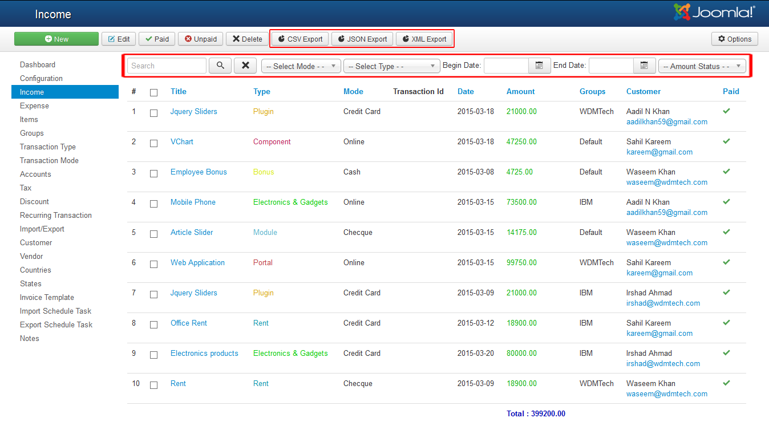Sort by the Customer column header
Viewport: 769px width, 422px height.
[643, 91]
